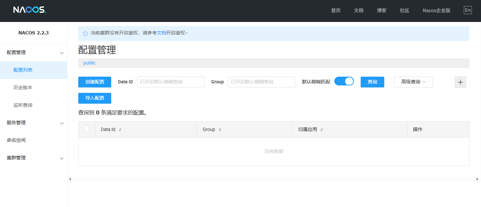Open 社区 in the top navigation
Viewport: 481px width, 207px height.
[404, 10]
